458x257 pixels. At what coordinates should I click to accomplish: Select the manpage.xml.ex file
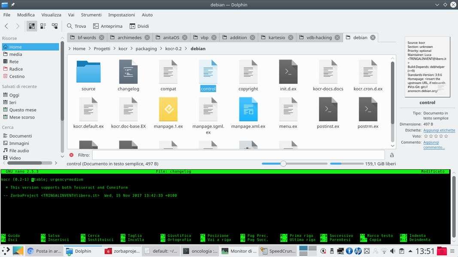tap(248, 110)
